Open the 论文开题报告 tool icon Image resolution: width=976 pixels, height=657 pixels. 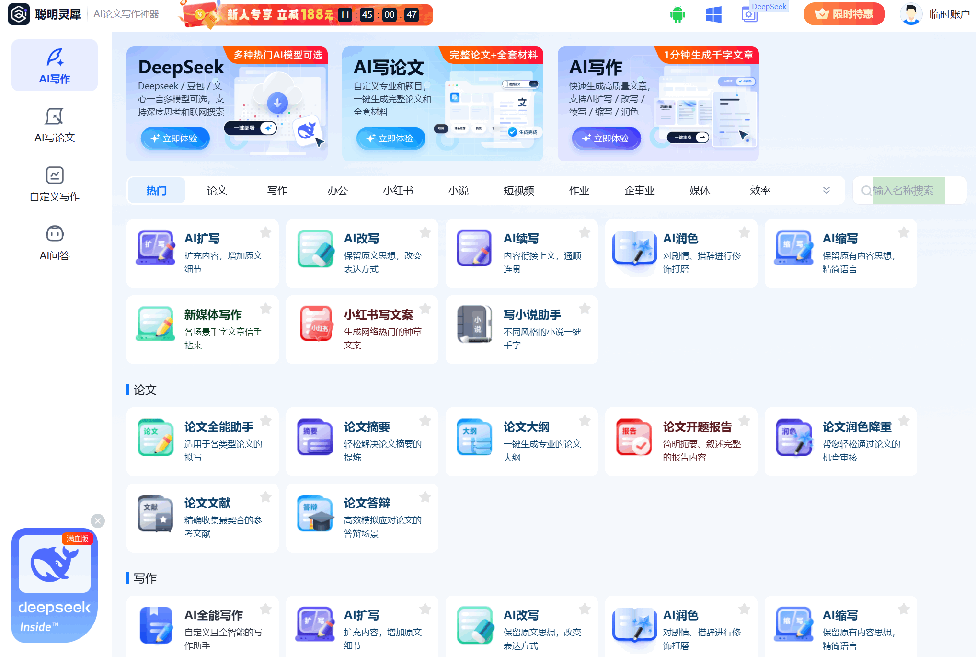(x=634, y=437)
